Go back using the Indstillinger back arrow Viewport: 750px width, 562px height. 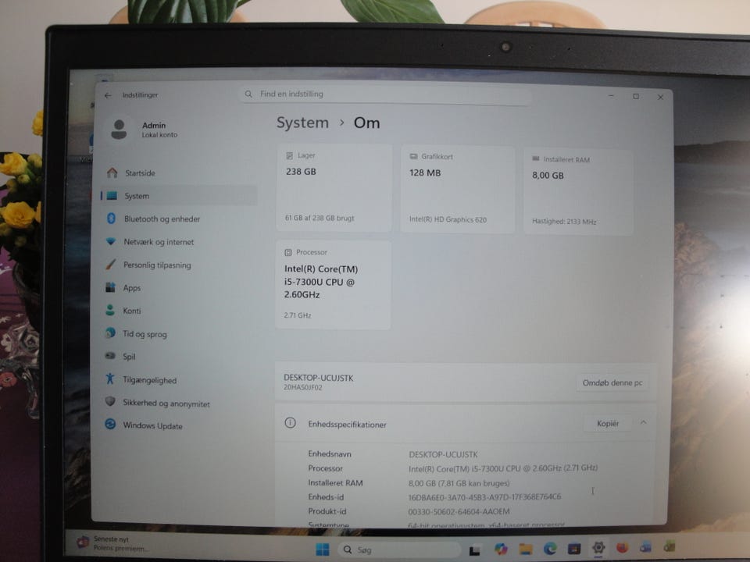[108, 95]
